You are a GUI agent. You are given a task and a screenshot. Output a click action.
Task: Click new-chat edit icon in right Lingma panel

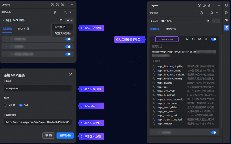209,5
